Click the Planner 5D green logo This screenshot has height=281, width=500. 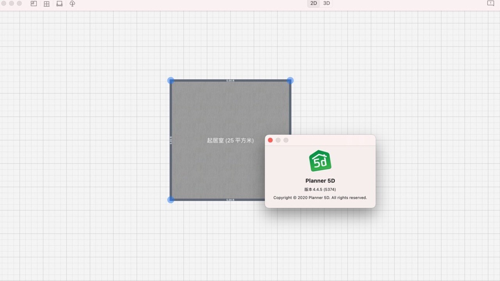[x=320, y=161]
